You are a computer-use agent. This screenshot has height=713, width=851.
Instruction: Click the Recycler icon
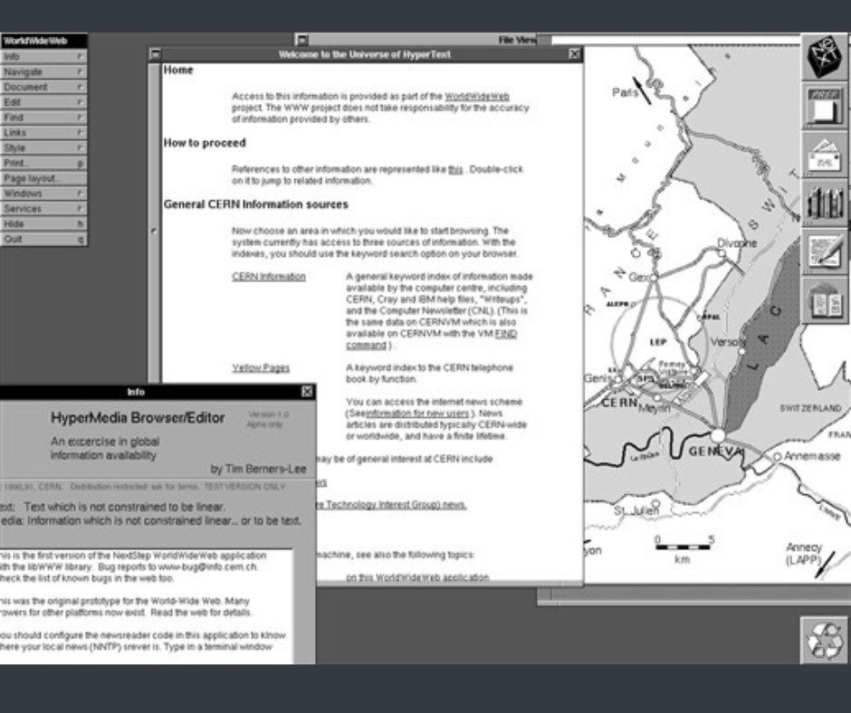pyautogui.click(x=824, y=640)
